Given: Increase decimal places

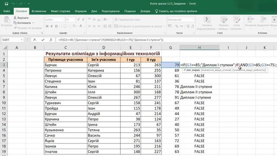Looking at the screenshot, I should click(x=188, y=26).
